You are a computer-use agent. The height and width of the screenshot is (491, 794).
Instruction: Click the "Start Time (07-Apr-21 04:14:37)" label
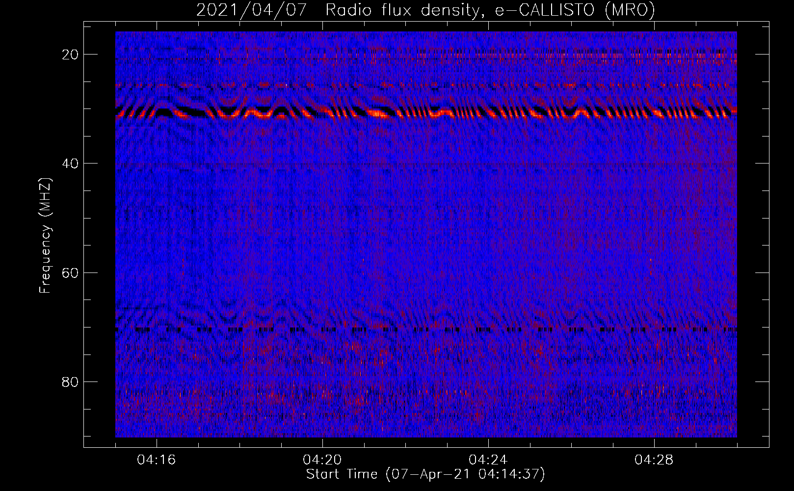[x=425, y=474]
